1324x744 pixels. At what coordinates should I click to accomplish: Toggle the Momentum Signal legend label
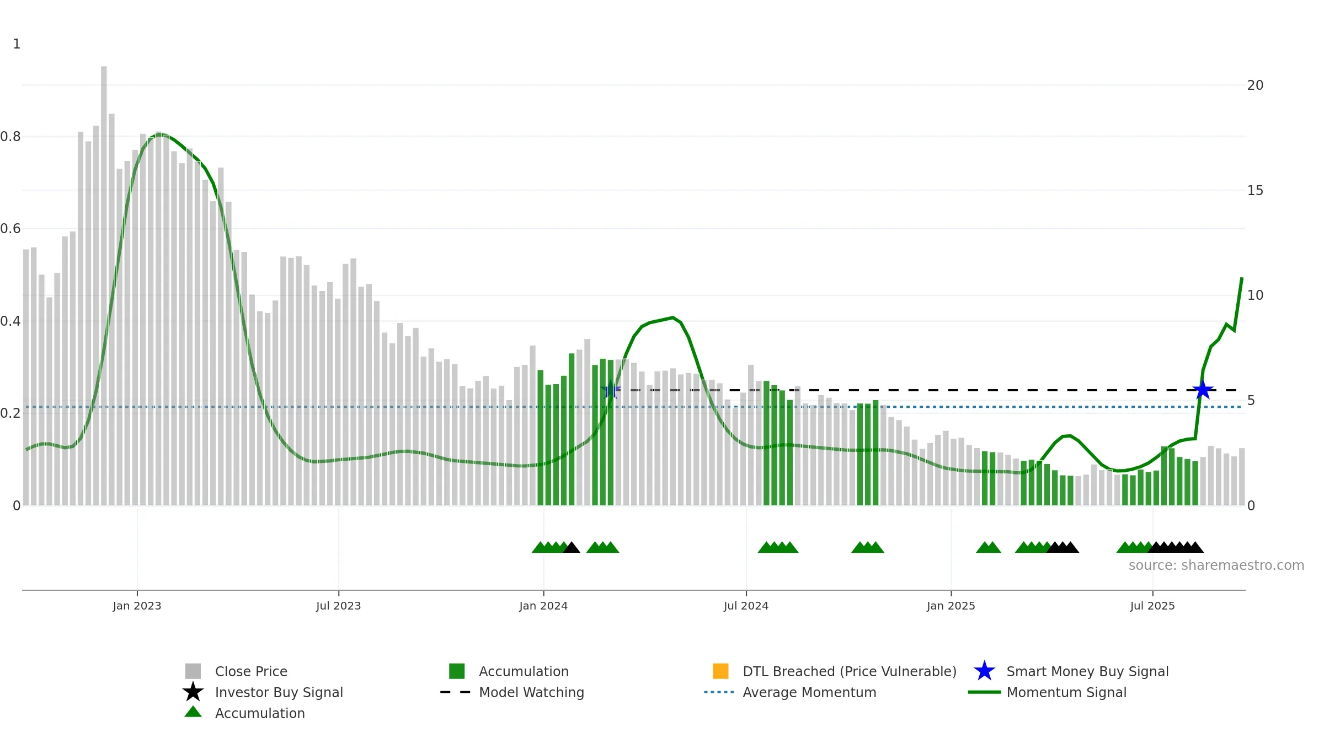coord(1066,692)
